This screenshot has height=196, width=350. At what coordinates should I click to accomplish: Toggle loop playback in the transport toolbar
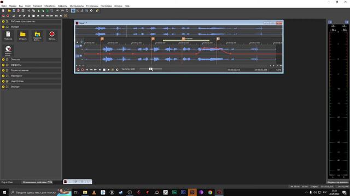14,16
